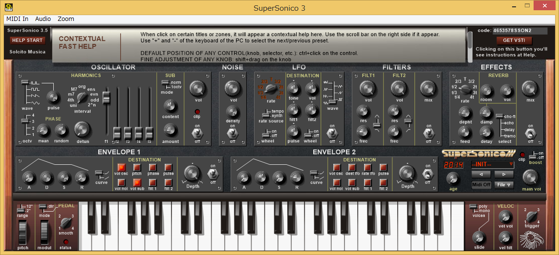This screenshot has height=255, width=559.
Task: Click the phase random knob
Action: pyautogui.click(x=61, y=131)
